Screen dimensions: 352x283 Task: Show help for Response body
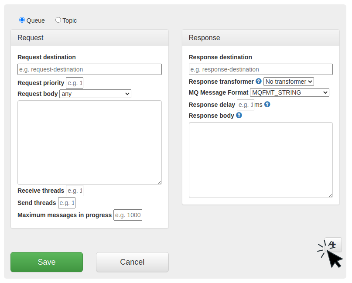(x=239, y=116)
